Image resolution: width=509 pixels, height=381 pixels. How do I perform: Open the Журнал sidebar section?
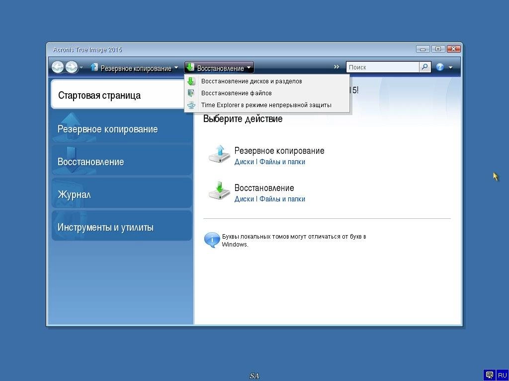tap(122, 194)
